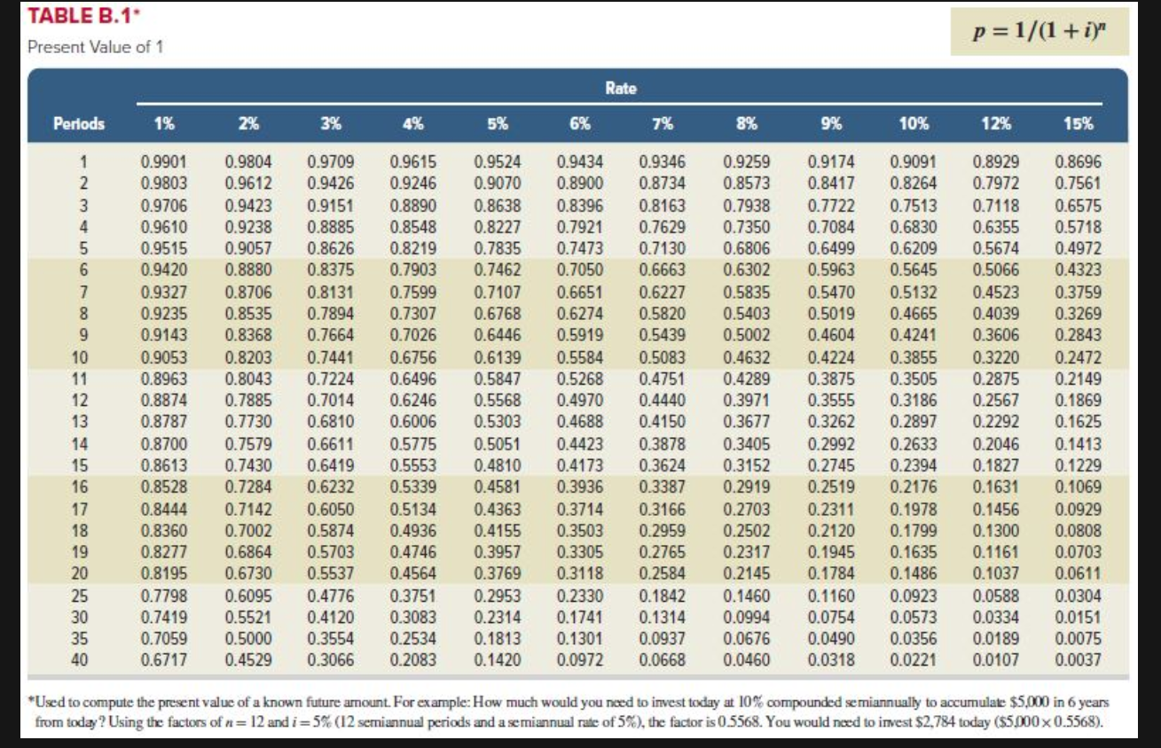Image resolution: width=1161 pixels, height=748 pixels.
Task: Click value 0.3269 for 8 periods at 15%
Action: pyautogui.click(x=1079, y=314)
